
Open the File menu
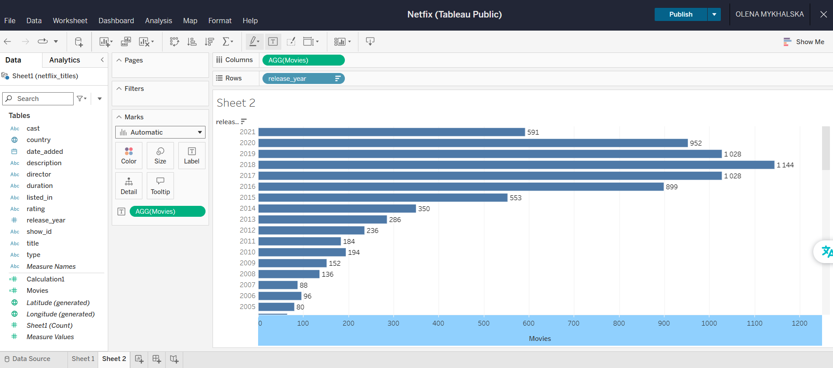tap(10, 21)
